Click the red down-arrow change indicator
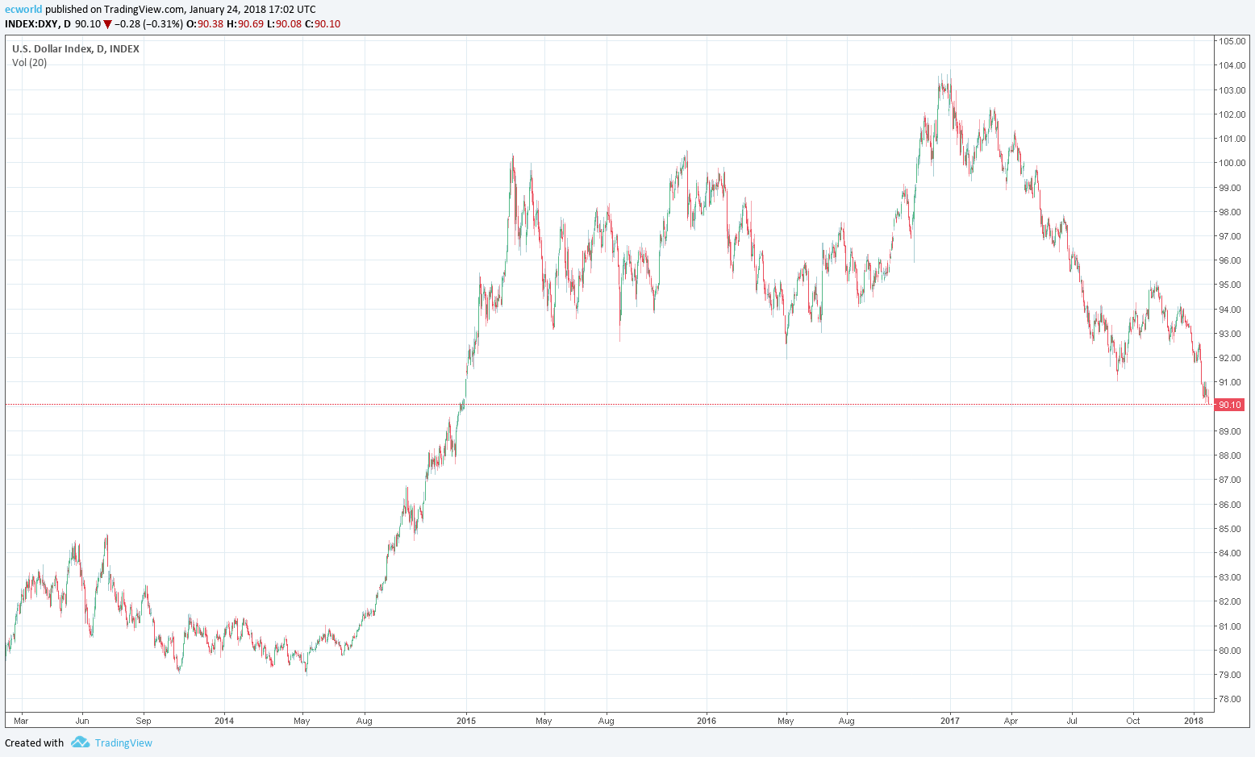This screenshot has width=1255, height=757. (x=107, y=24)
